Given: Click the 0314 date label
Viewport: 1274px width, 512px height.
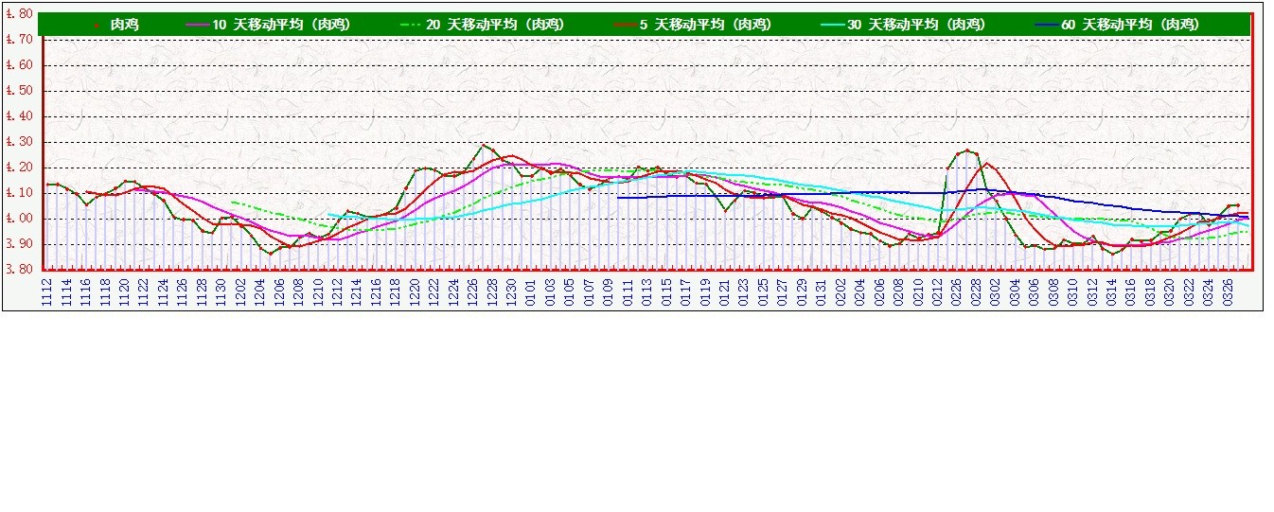Looking at the screenshot, I should (x=1111, y=291).
